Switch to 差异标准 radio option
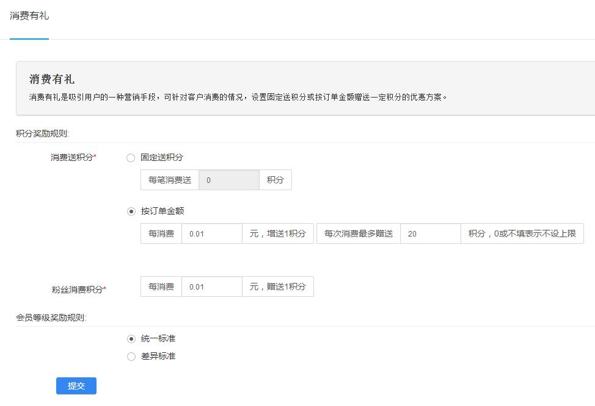The image size is (595, 406). point(131,357)
